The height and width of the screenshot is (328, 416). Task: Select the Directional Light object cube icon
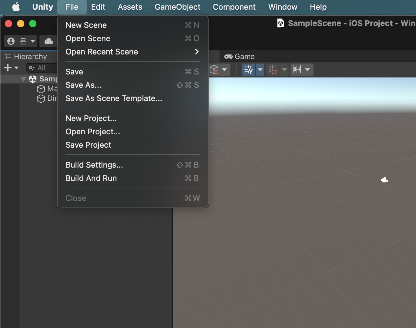[x=41, y=99]
